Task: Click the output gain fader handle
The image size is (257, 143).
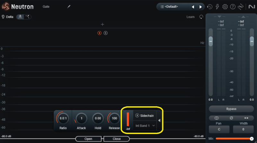Action: (x=252, y=41)
